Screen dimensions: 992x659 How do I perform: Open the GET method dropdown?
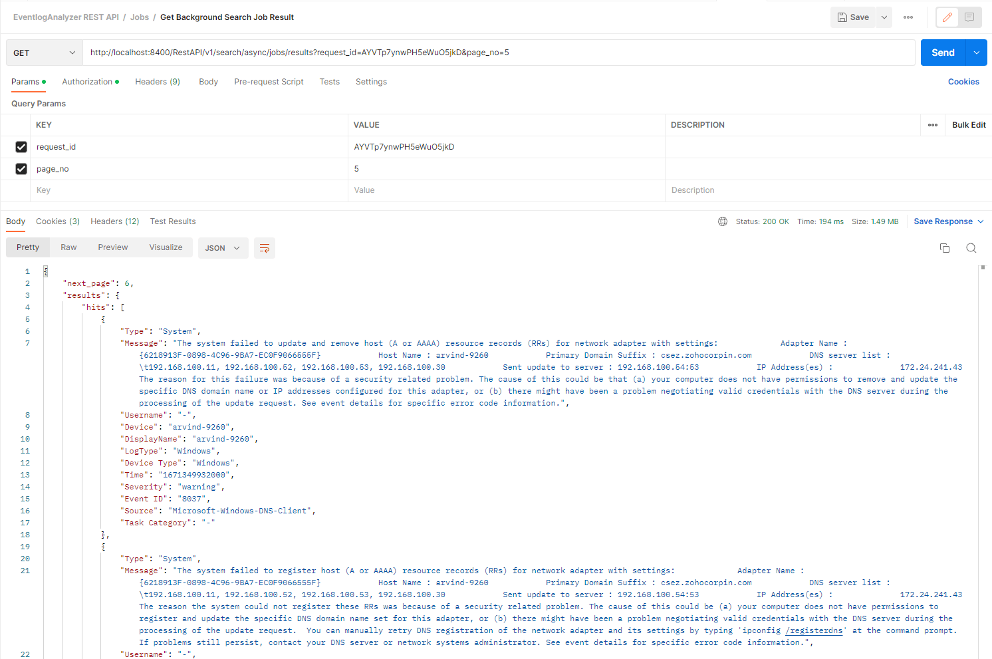click(x=43, y=52)
